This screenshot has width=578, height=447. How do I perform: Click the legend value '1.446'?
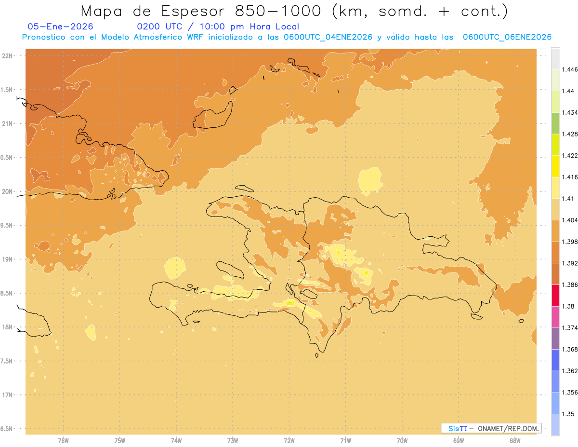pyautogui.click(x=570, y=69)
